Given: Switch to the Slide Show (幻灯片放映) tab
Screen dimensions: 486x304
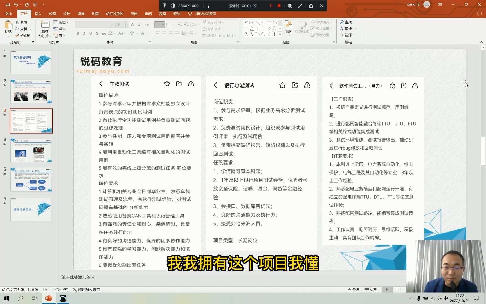Looking at the screenshot, I should [x=115, y=14].
